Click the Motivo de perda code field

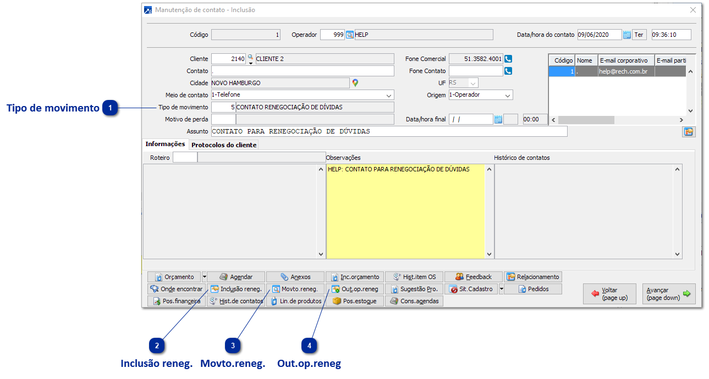(x=223, y=119)
